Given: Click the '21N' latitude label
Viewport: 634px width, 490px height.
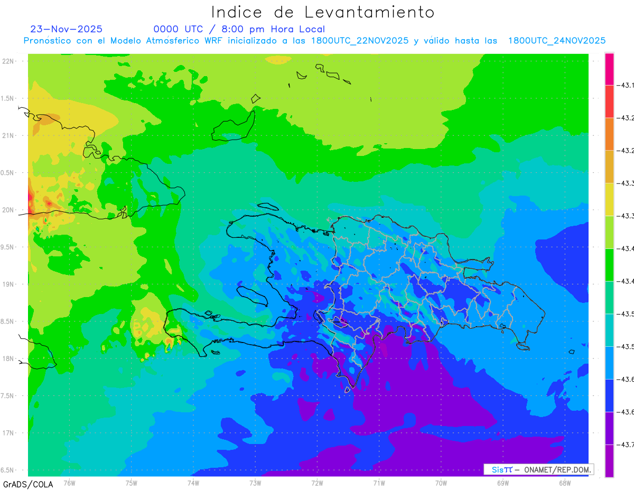Looking at the screenshot, I should (9, 135).
